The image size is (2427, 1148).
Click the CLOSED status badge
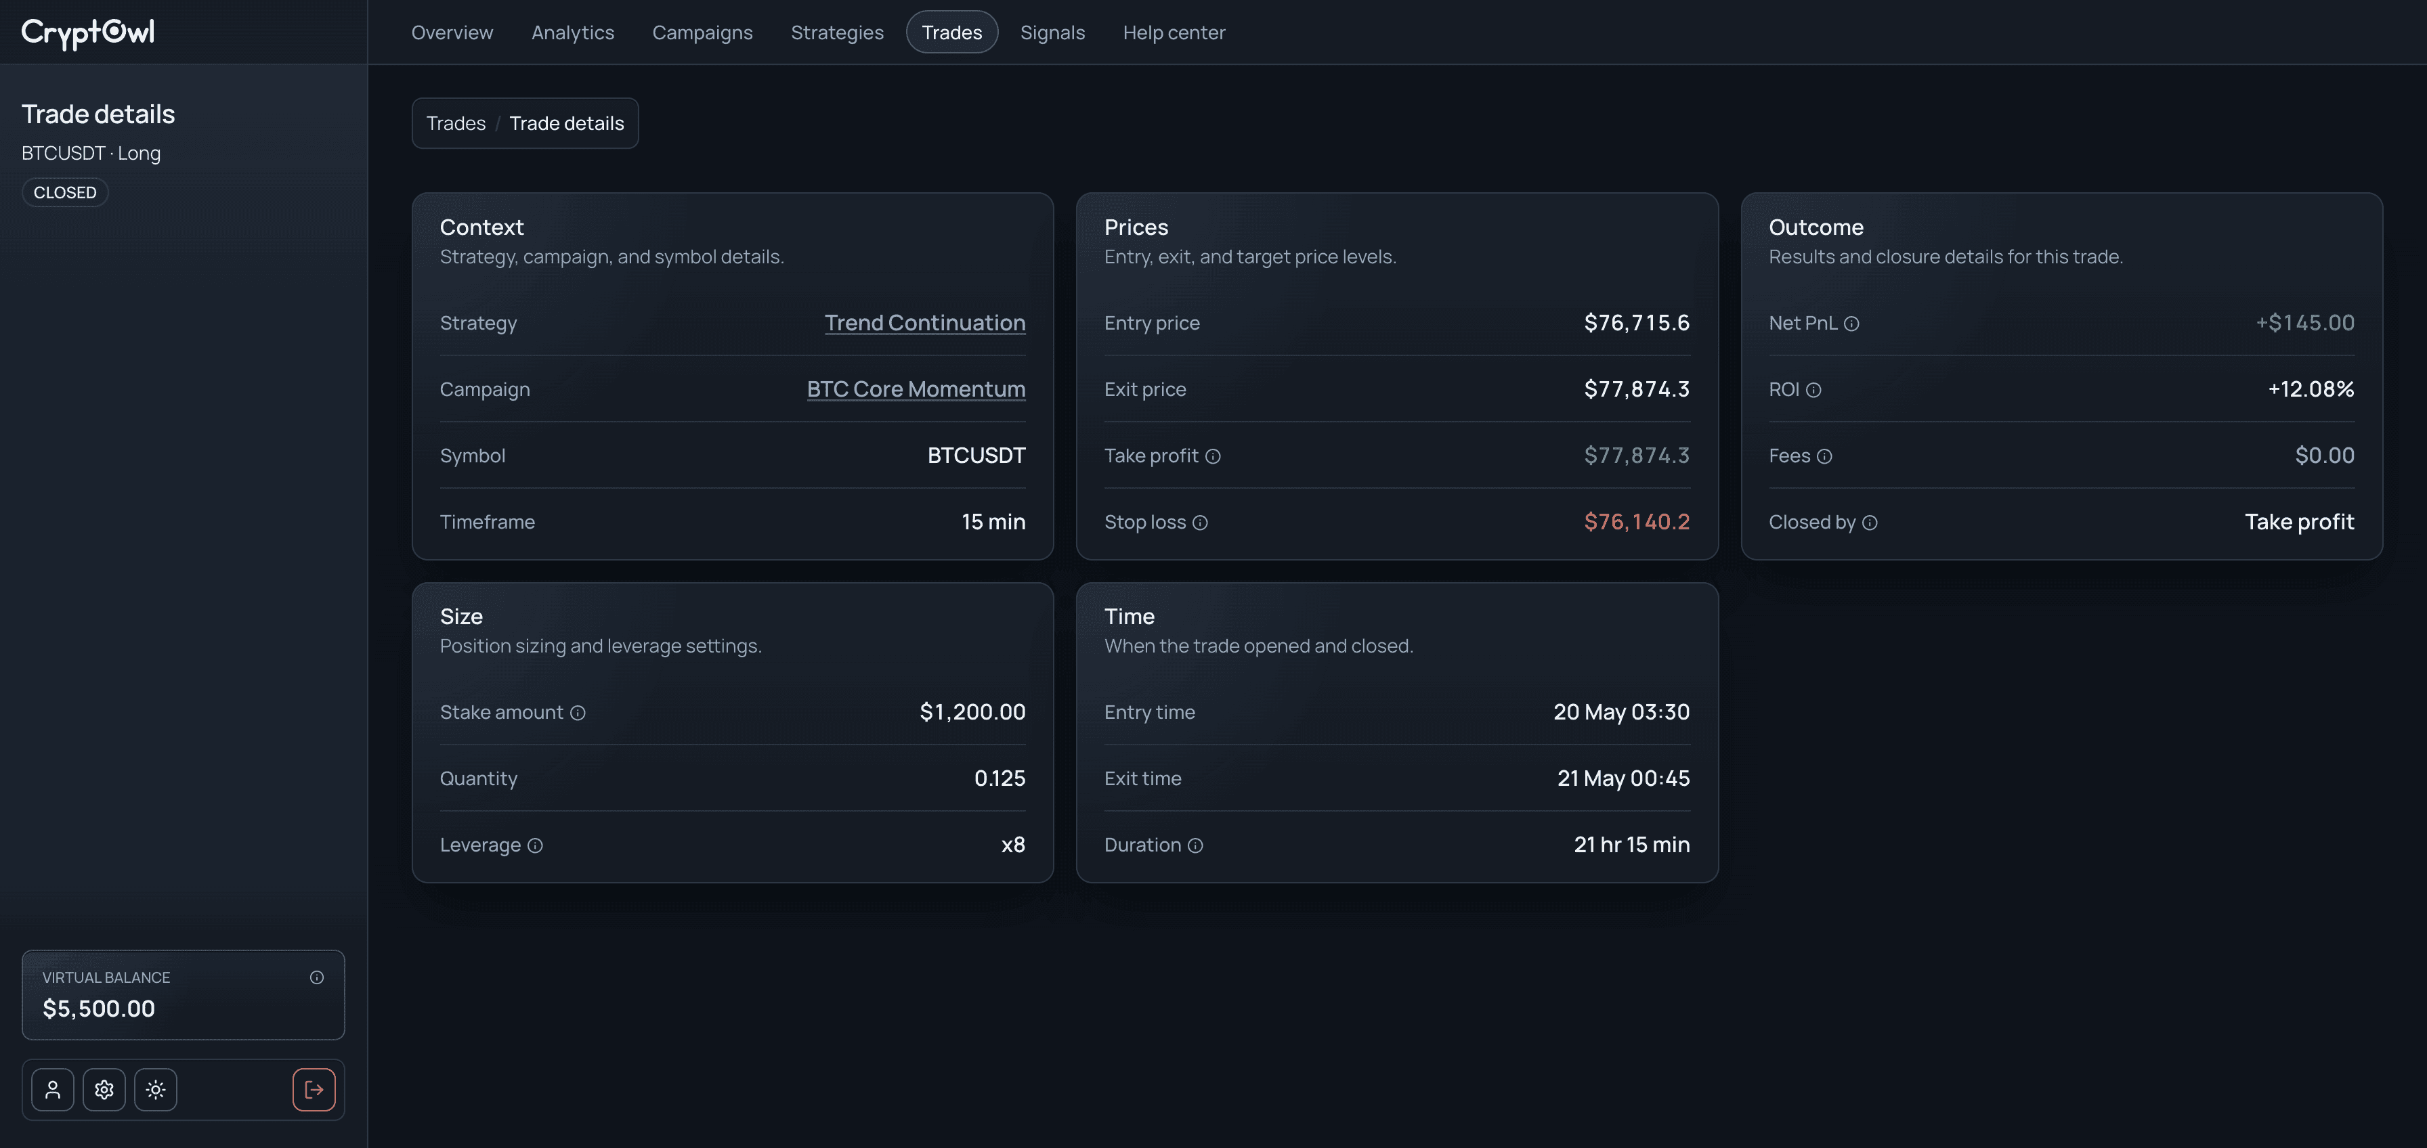[65, 192]
